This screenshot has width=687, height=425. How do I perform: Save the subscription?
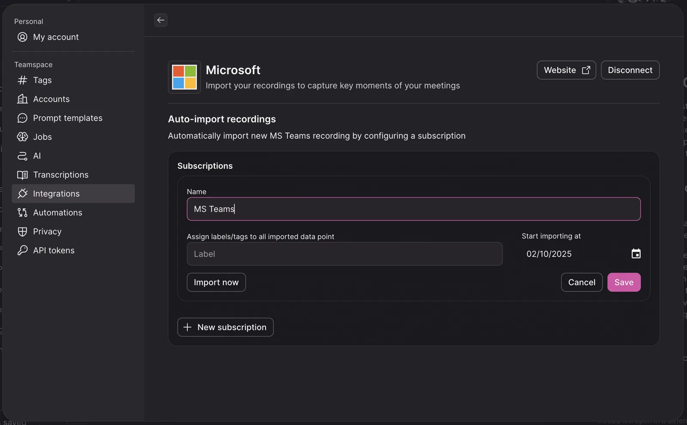(624, 282)
